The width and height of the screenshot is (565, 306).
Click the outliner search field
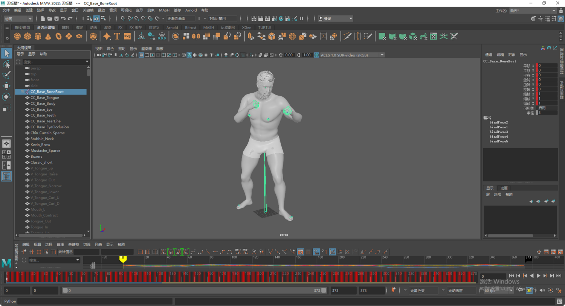56,62
